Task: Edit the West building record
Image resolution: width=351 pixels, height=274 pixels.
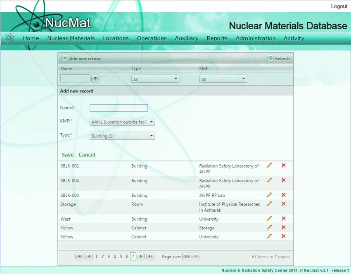Action: click(270, 219)
